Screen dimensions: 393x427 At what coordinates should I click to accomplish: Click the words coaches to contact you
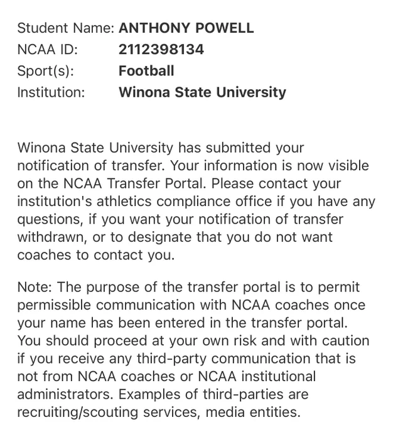click(96, 255)
